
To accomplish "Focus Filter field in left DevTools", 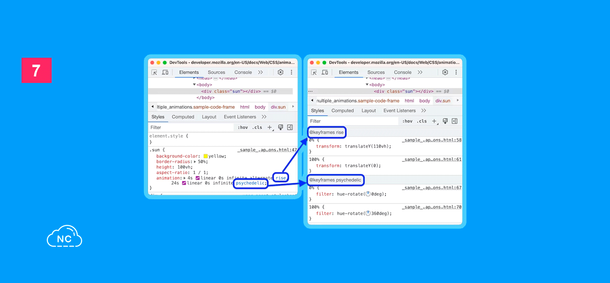I will [191, 128].
